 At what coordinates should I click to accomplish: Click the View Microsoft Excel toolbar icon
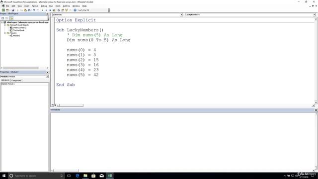[x=3, y=10]
